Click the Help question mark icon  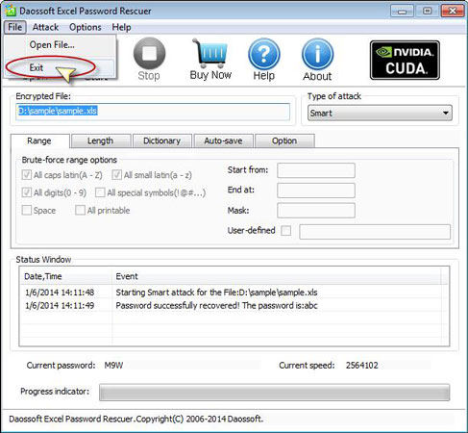264,54
